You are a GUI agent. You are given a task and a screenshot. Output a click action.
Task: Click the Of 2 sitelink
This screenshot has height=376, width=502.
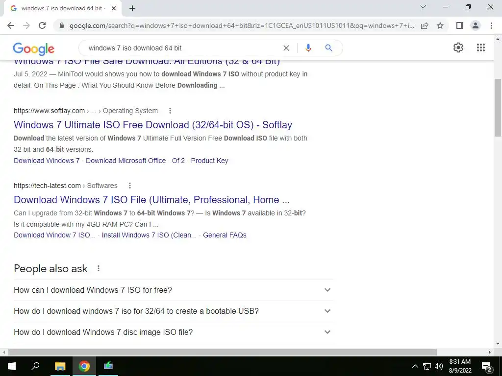pos(178,161)
